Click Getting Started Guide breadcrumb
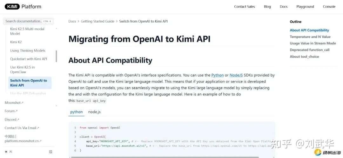 pyautogui.click(x=98, y=21)
